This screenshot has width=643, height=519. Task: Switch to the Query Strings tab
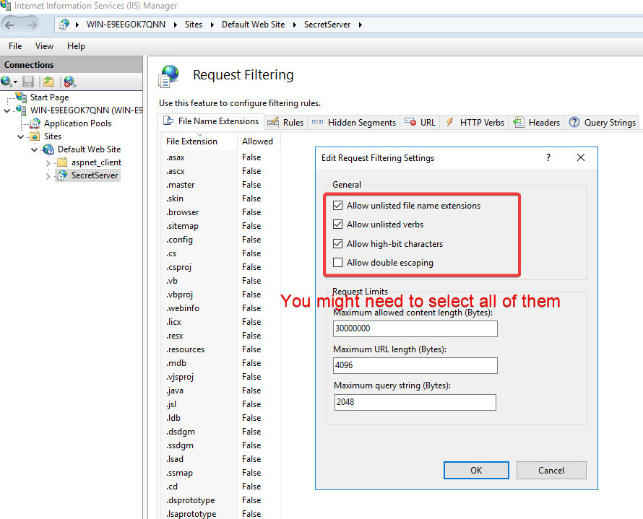(602, 123)
